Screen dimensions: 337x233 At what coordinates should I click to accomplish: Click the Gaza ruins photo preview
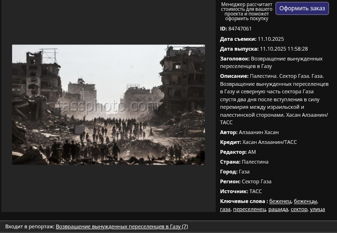tap(108, 105)
